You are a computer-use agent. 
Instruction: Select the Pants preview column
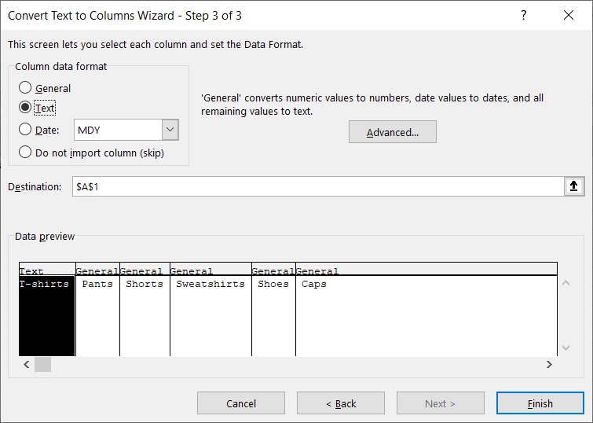click(97, 316)
